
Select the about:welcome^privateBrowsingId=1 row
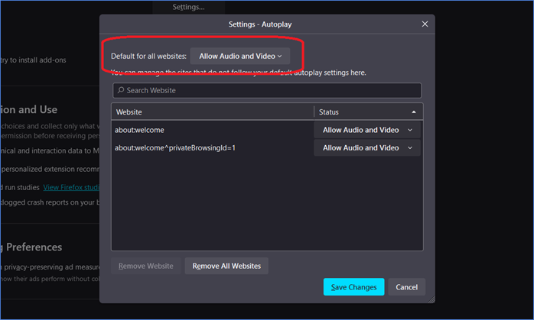207,148
